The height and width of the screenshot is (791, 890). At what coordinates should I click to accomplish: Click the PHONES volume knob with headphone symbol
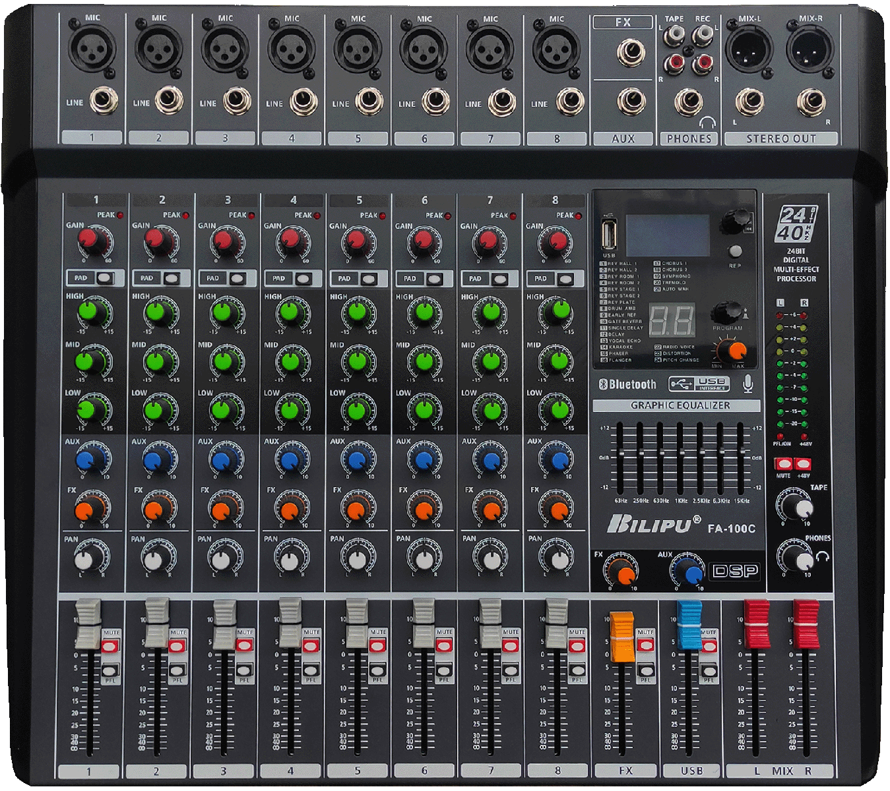point(801,560)
